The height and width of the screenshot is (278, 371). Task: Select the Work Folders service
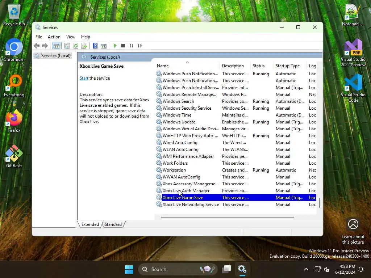click(236, 163)
